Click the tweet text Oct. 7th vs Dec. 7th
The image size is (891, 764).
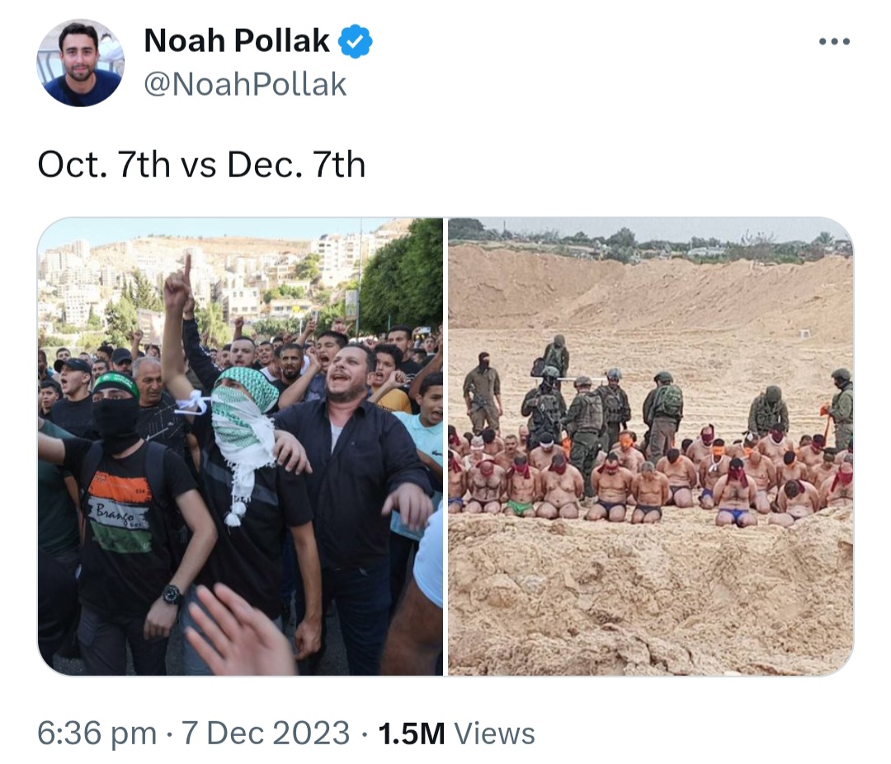(201, 165)
